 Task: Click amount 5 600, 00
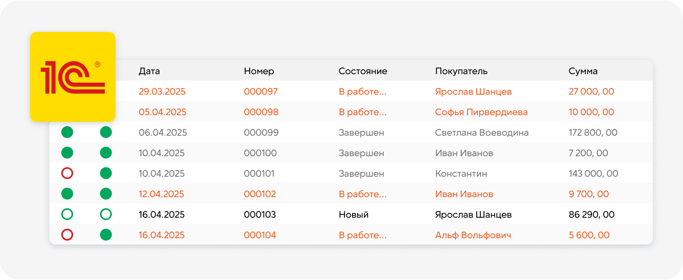(x=589, y=235)
